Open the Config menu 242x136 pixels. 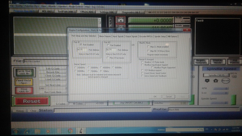(x=19, y=6)
